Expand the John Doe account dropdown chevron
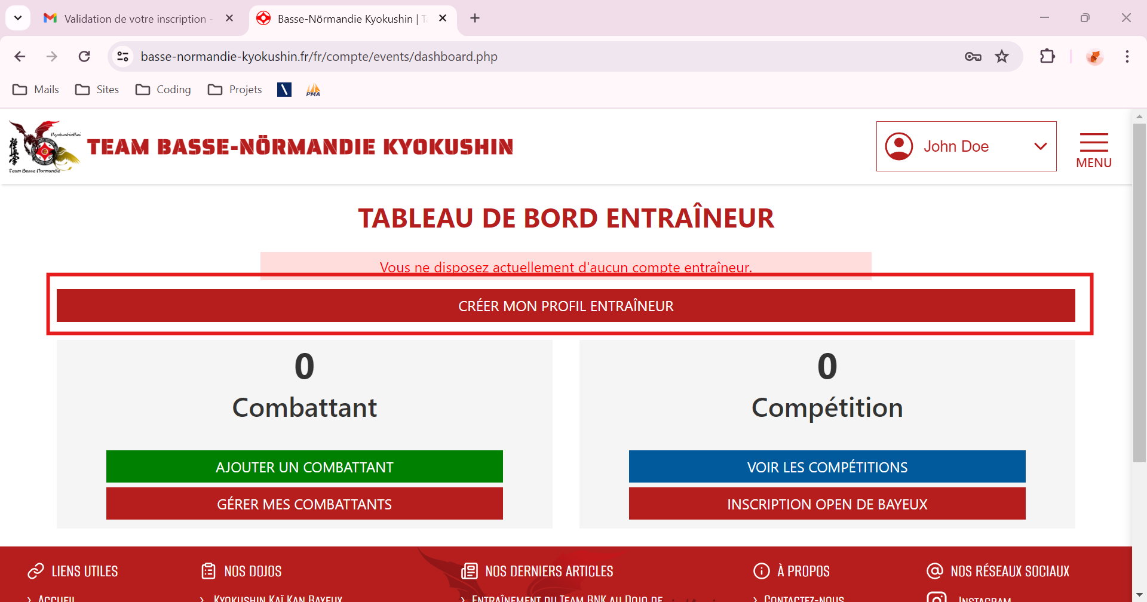The image size is (1147, 602). [1040, 146]
